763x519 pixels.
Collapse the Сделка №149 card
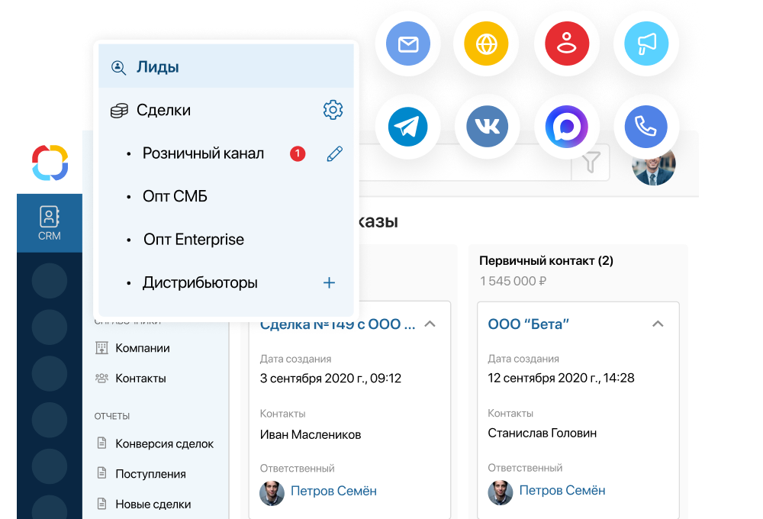tap(430, 324)
